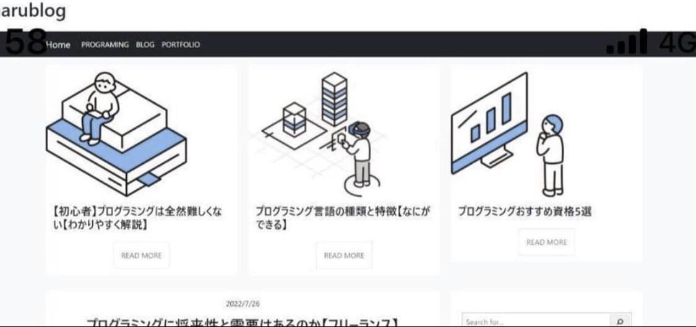The height and width of the screenshot is (327, 696).
Task: Click the 2022/7/26 post date
Action: [x=243, y=304]
